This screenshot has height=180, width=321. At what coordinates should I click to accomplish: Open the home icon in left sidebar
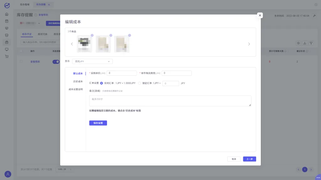point(7,14)
